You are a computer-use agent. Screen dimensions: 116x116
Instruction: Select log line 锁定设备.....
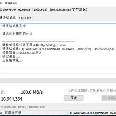pyautogui.click(x=11, y=57)
